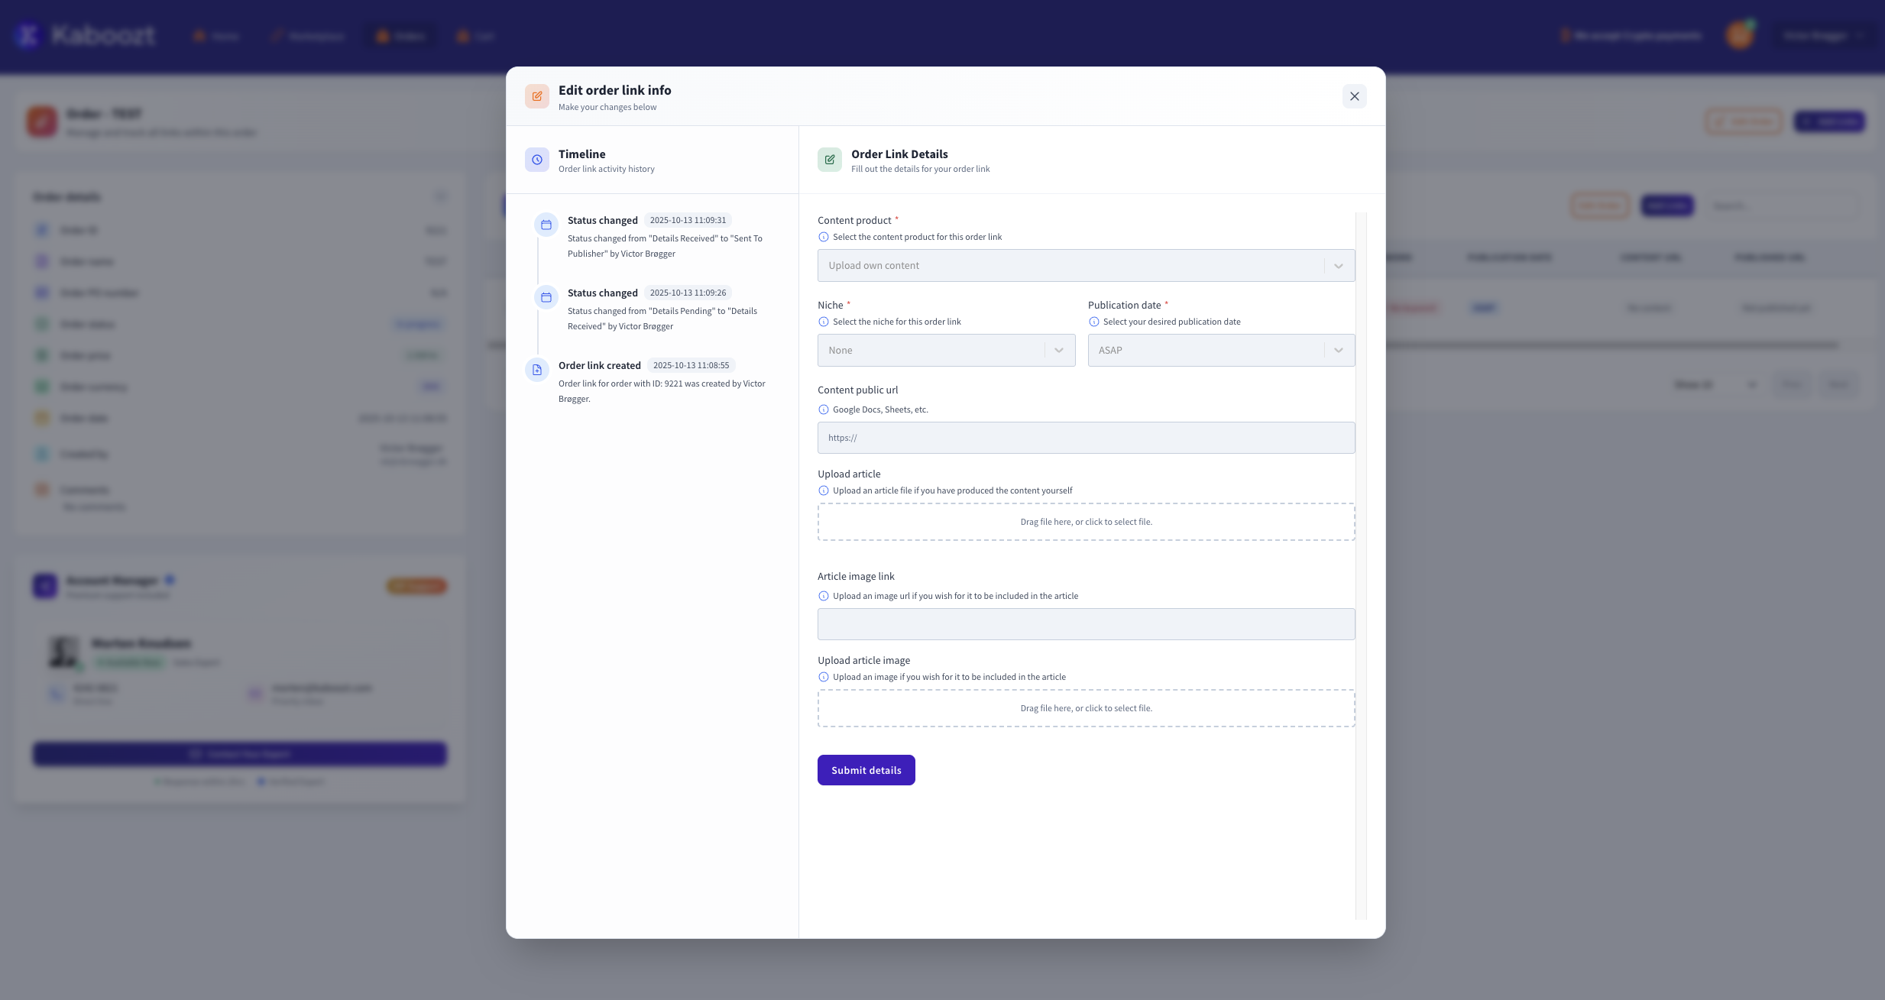The image size is (1885, 1000).
Task: Click the clock icon beside the Timeline heading
Action: [536, 160]
